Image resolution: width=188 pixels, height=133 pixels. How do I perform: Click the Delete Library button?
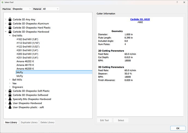[x=47, y=122]
